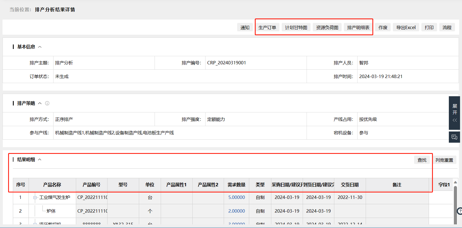Click the 2022-11-30 delivery date cell
Viewport: 462px width, 228px height.
(350, 198)
